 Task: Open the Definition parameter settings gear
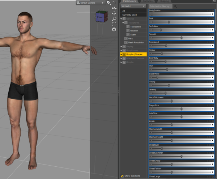213,26
